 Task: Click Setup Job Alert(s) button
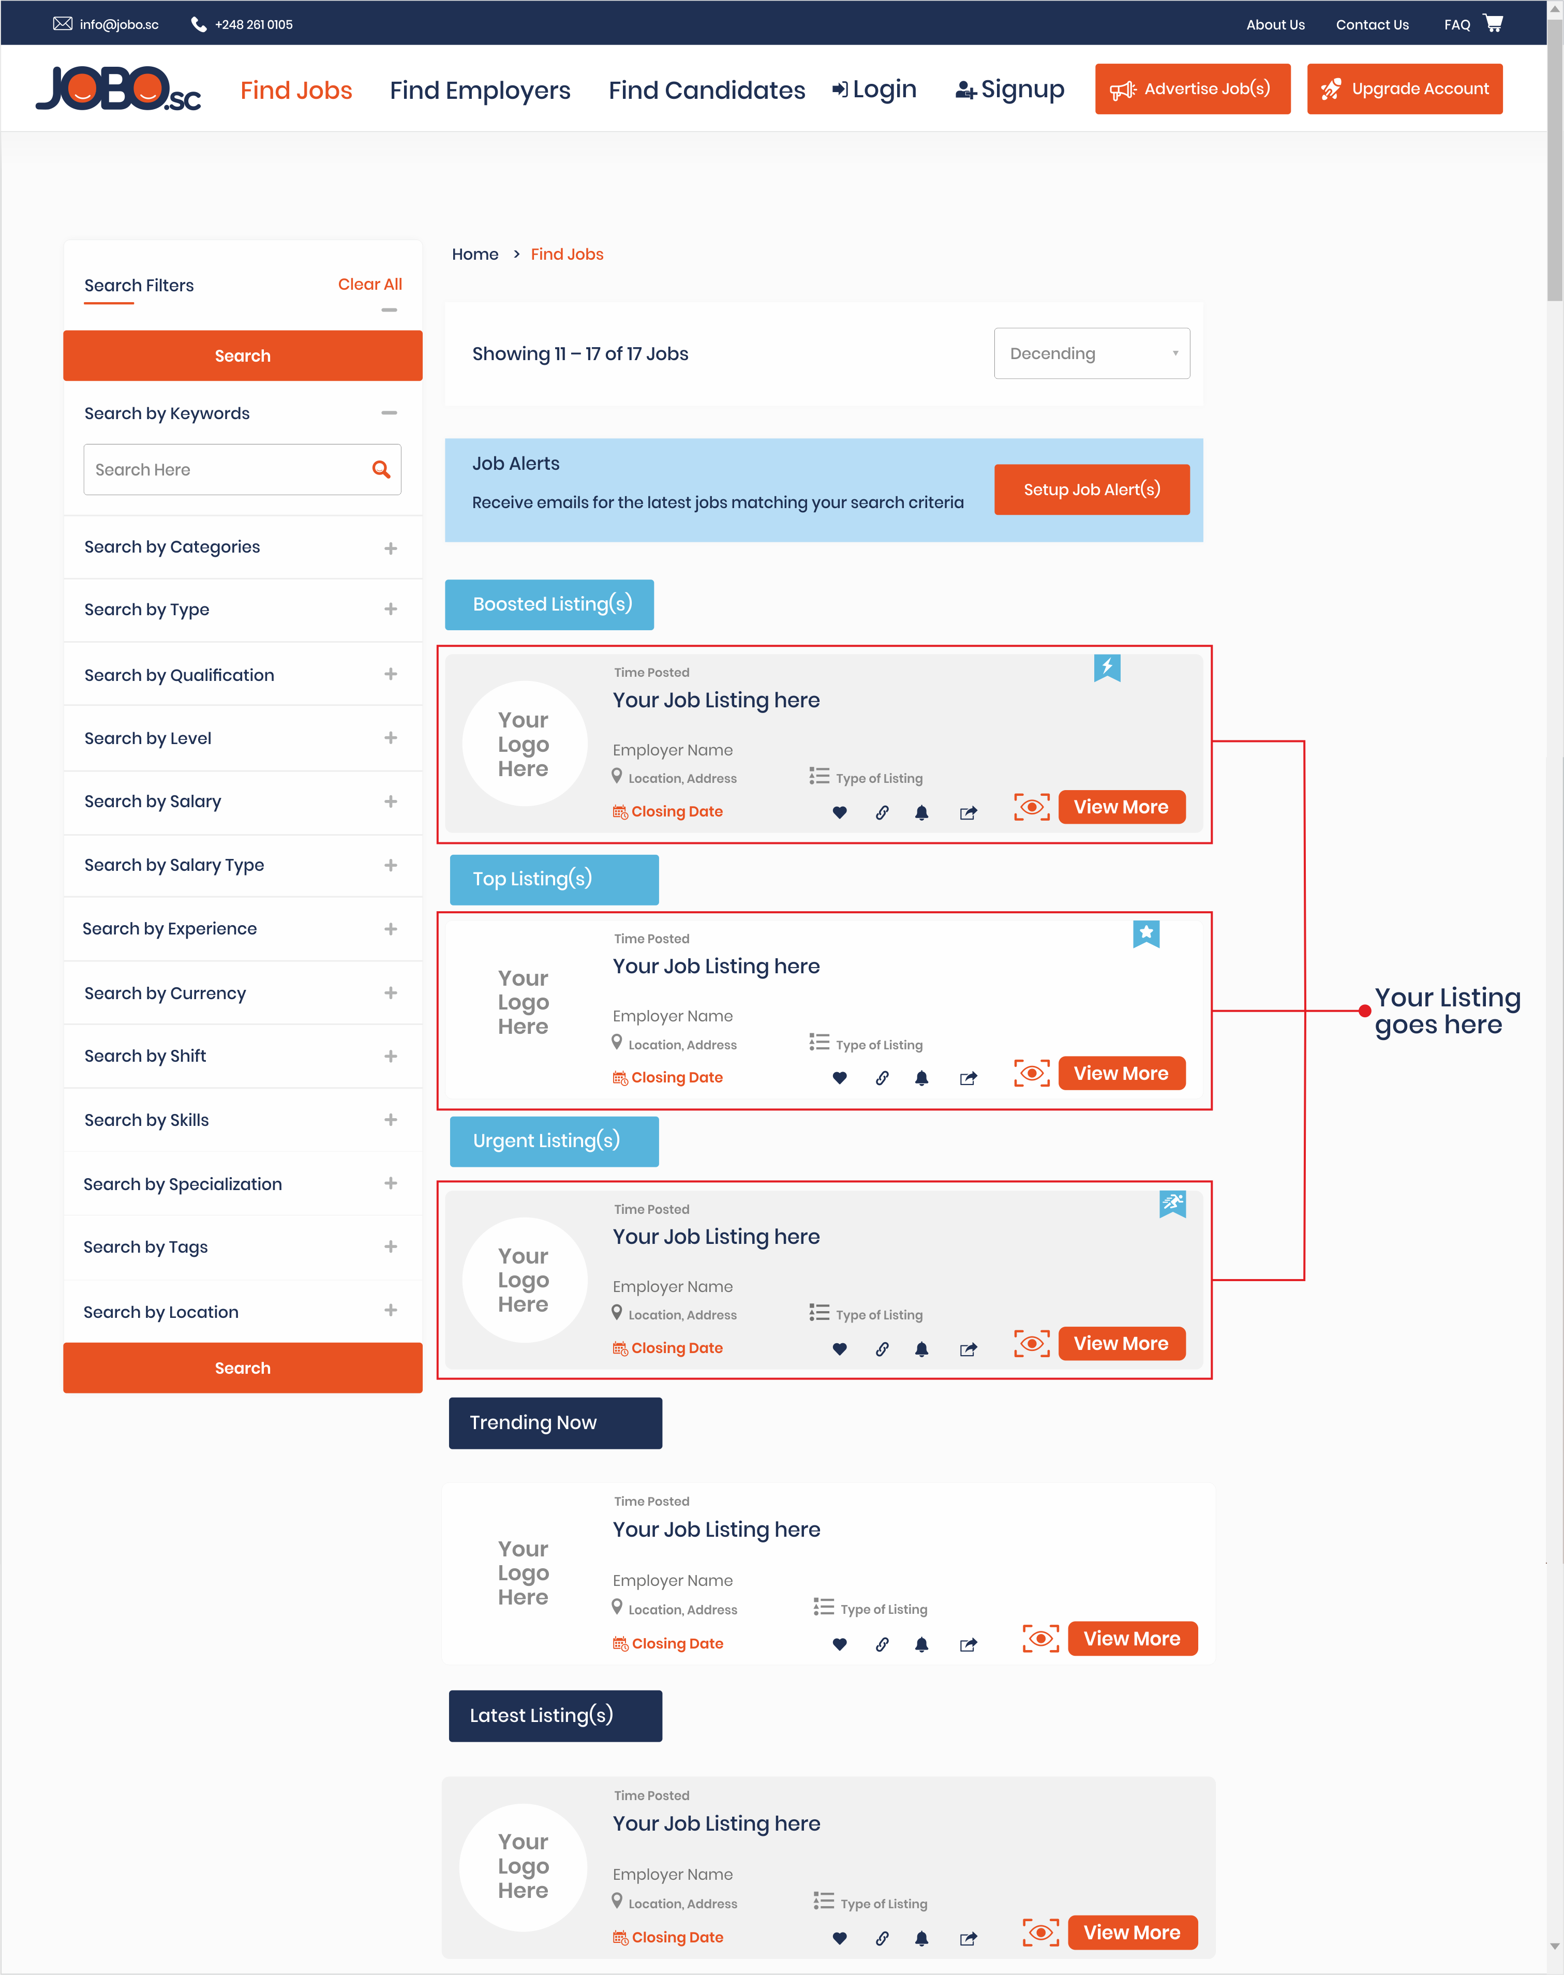click(1091, 490)
